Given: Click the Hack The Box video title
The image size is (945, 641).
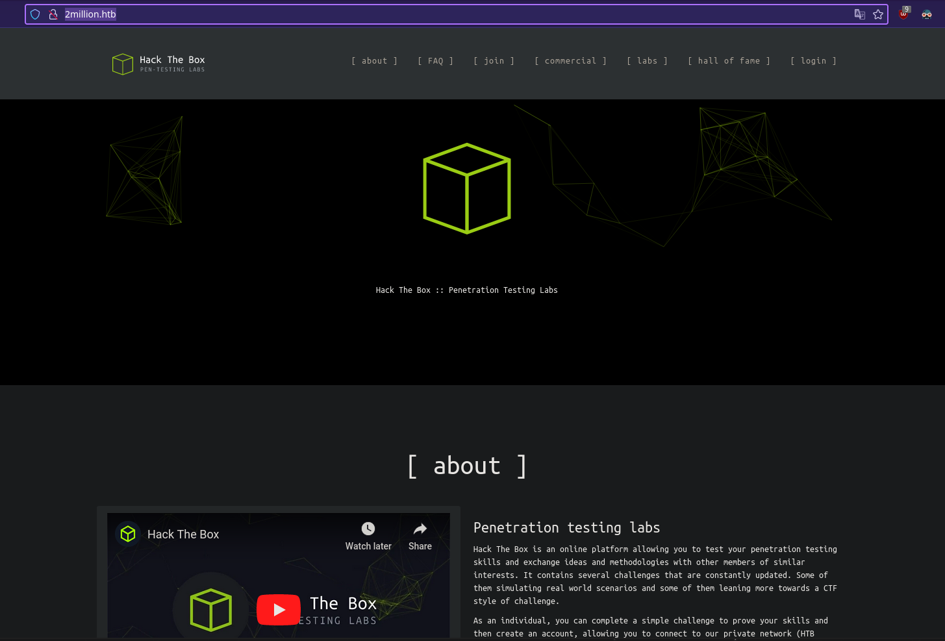Looking at the screenshot, I should (183, 534).
